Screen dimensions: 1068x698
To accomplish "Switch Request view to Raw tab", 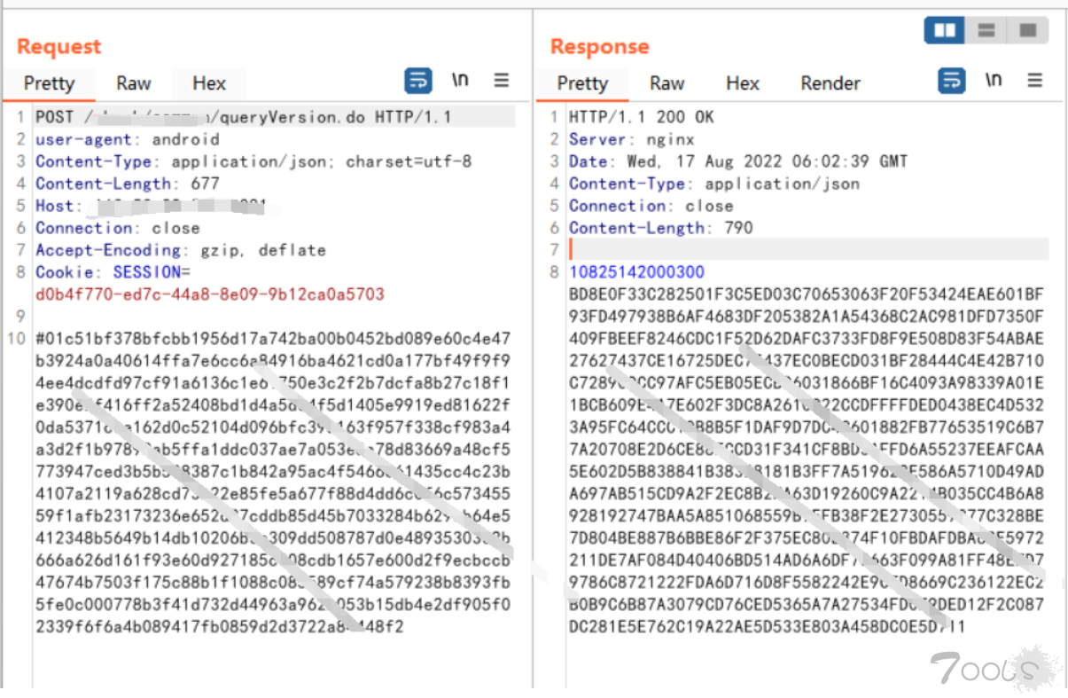I will point(133,83).
